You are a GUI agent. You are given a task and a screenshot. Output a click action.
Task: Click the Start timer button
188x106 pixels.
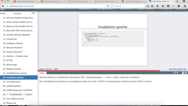33,13
